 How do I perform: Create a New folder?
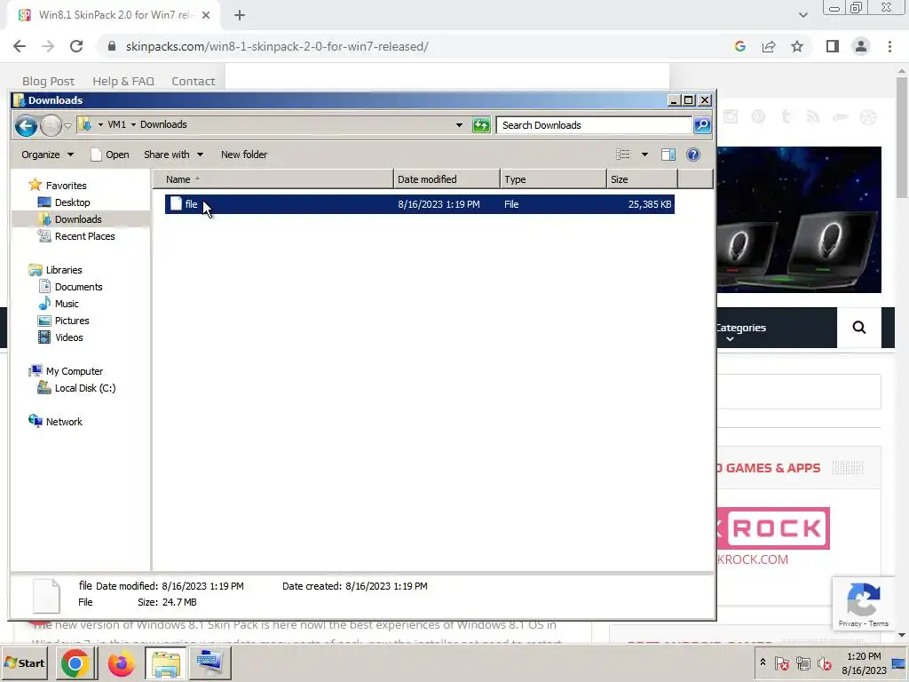pos(244,155)
